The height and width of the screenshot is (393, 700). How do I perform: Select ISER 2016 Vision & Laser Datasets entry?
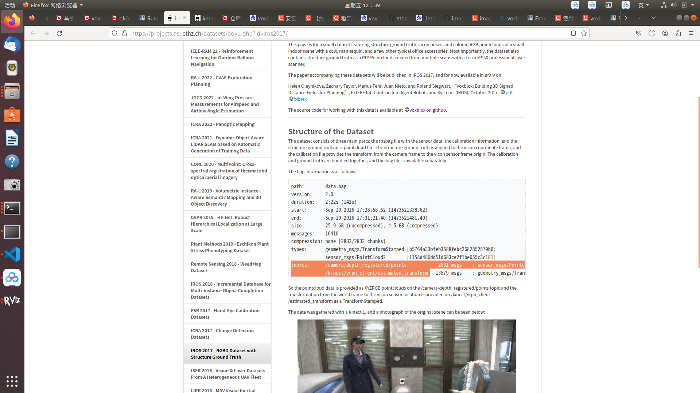(x=227, y=374)
